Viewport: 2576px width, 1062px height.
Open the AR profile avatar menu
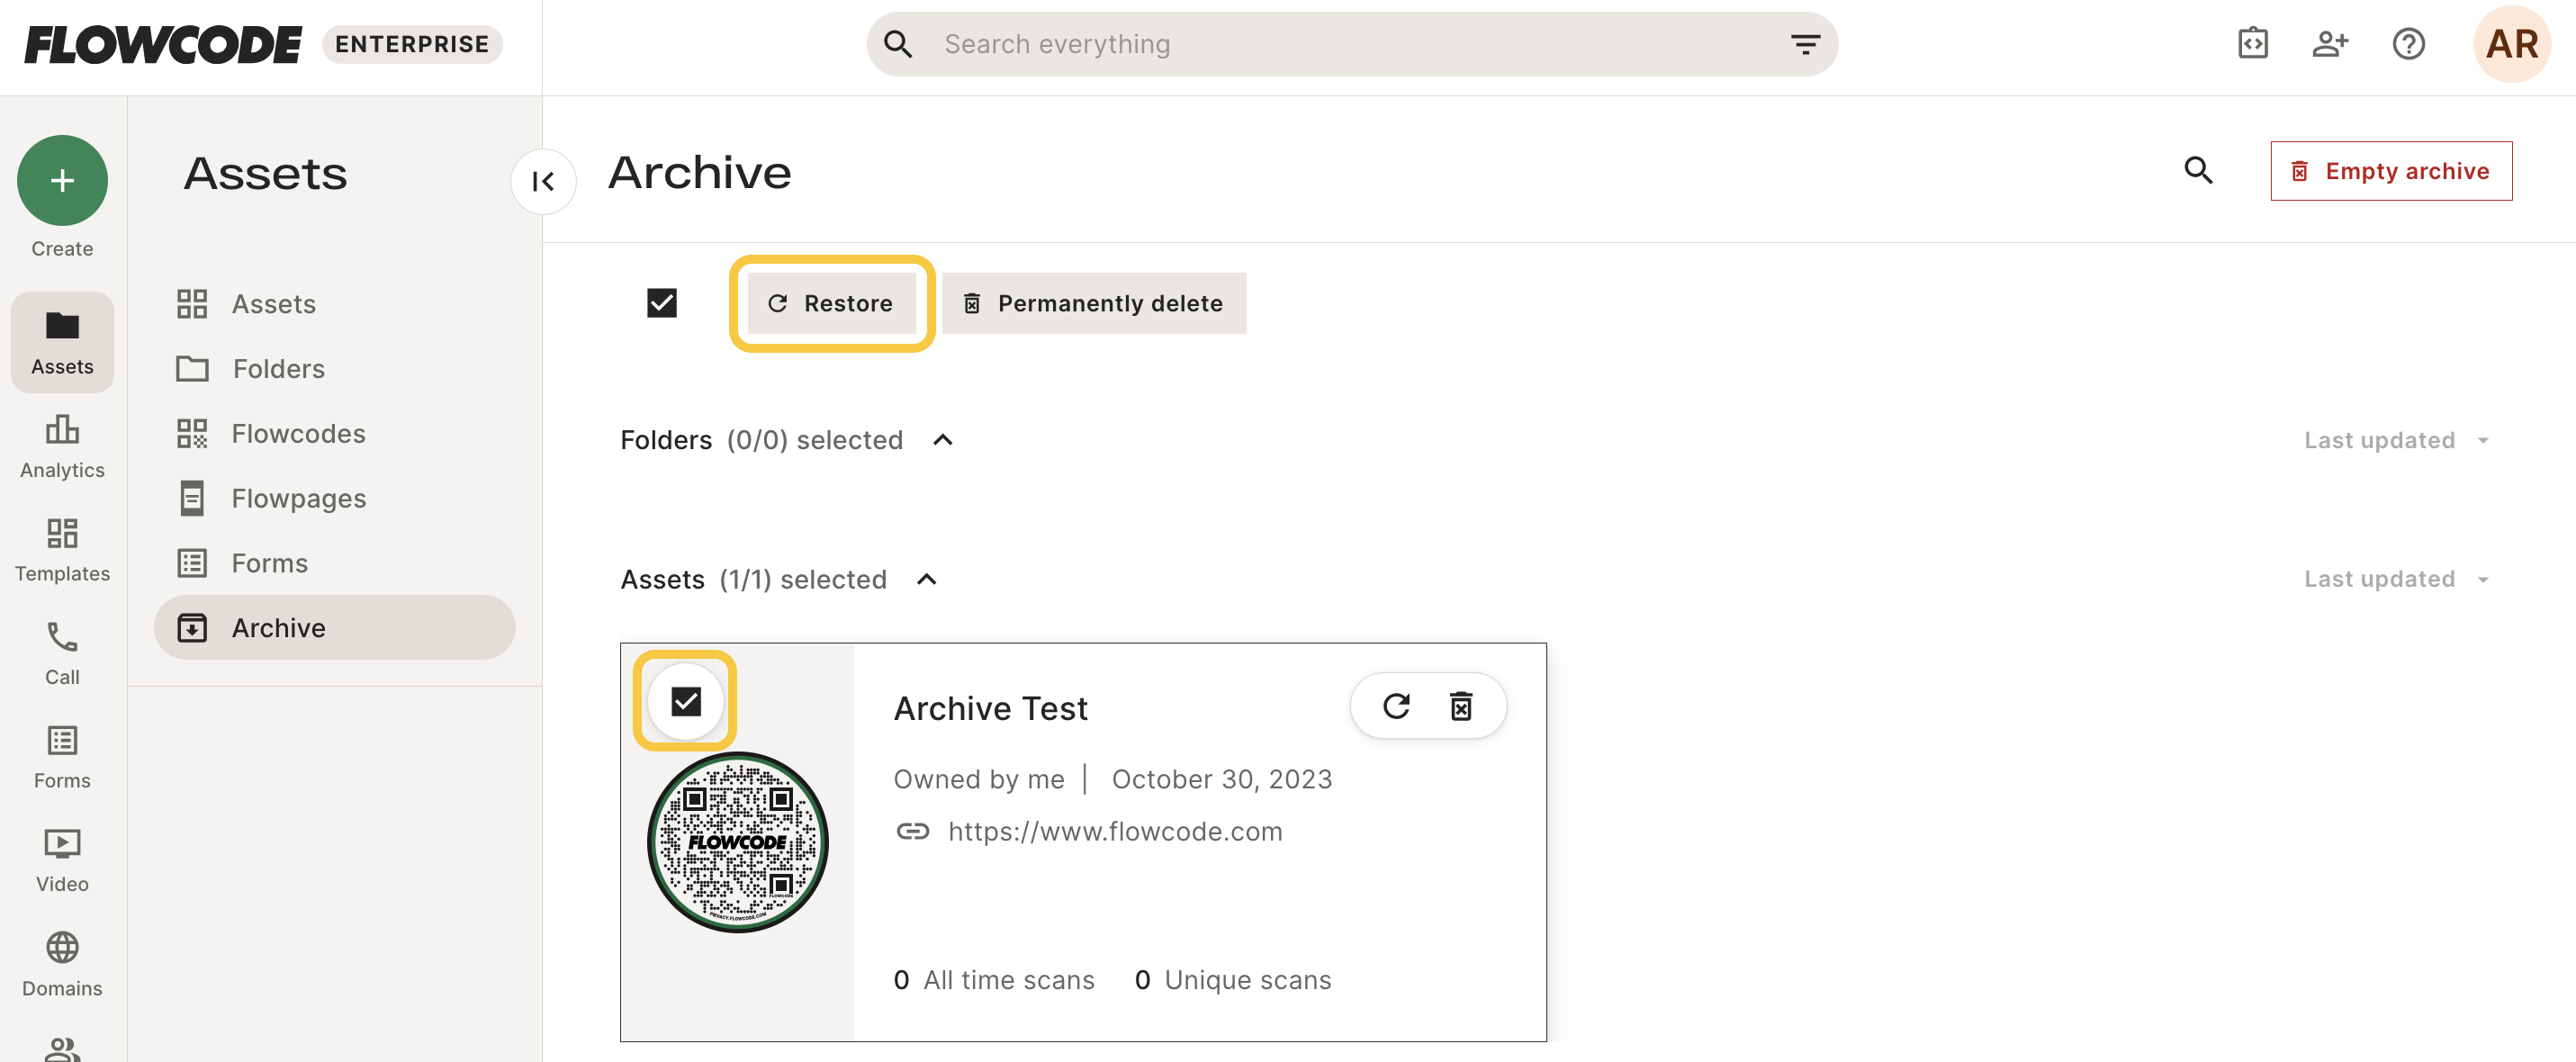pyautogui.click(x=2512, y=44)
